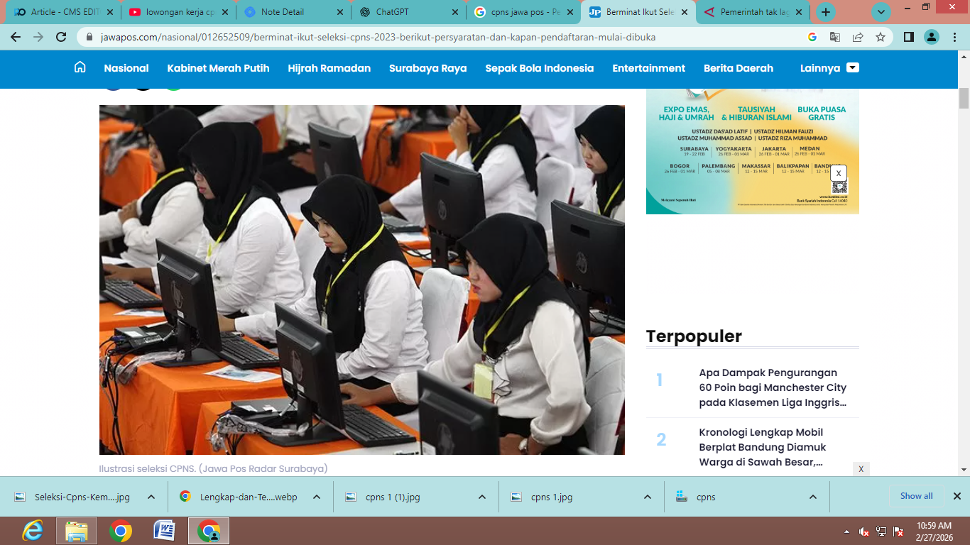Click the network tray icon

(x=881, y=532)
